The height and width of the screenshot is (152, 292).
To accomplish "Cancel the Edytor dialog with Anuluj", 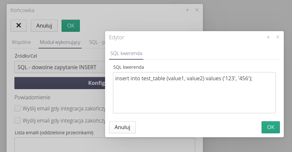I will pyautogui.click(x=122, y=127).
